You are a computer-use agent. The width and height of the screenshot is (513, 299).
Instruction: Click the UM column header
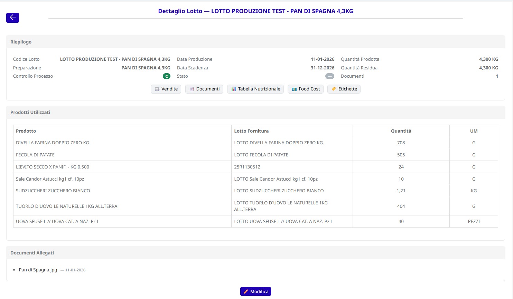click(x=474, y=131)
